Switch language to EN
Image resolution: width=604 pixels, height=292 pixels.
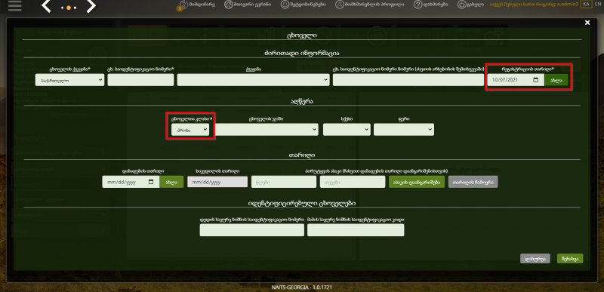coord(597,4)
